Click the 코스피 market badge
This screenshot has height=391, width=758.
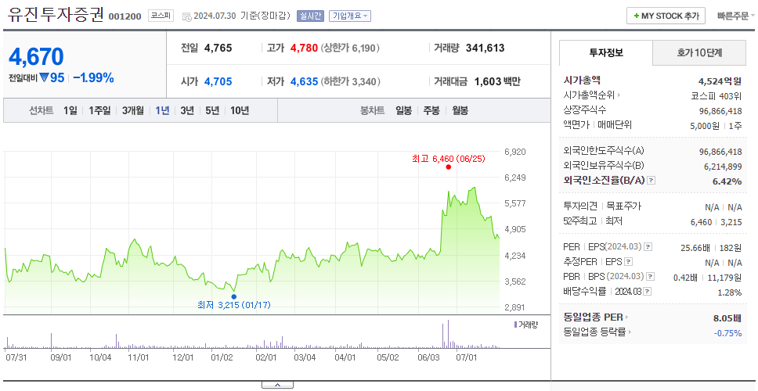[x=161, y=16]
